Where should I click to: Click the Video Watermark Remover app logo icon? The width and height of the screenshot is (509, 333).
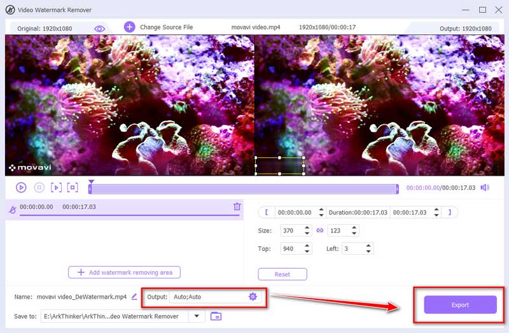click(10, 10)
